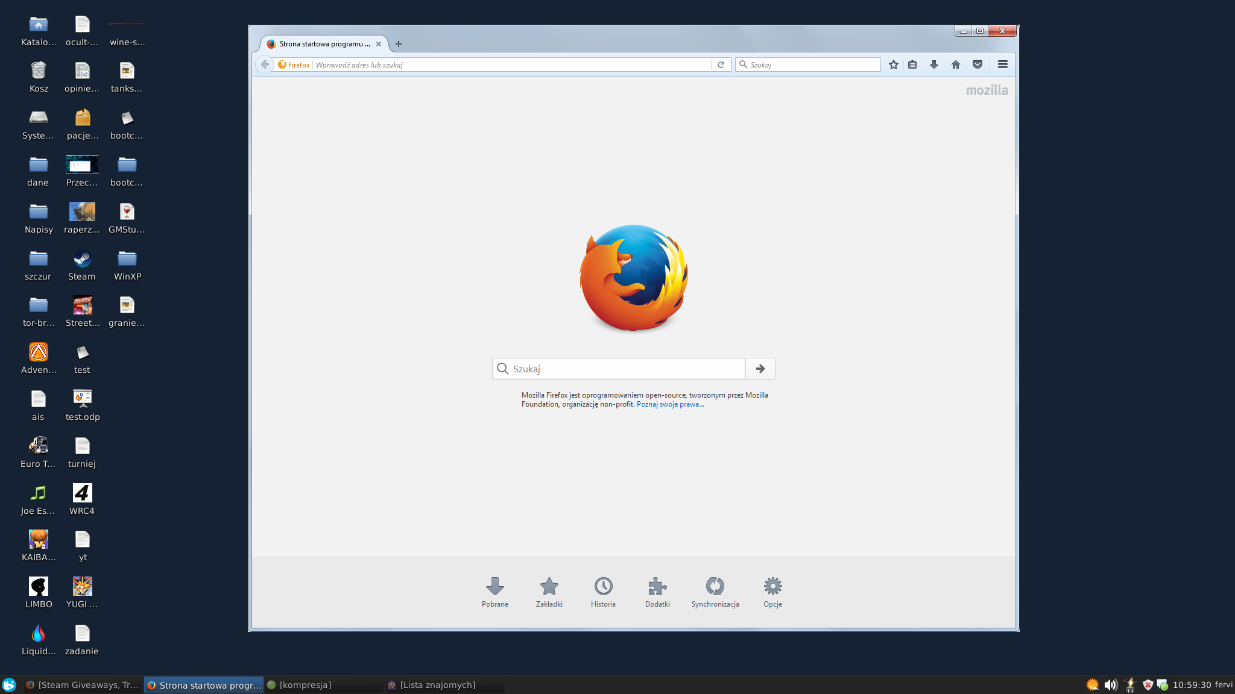Go to home page icon
Screen dimensions: 1235x694
pyautogui.click(x=956, y=64)
